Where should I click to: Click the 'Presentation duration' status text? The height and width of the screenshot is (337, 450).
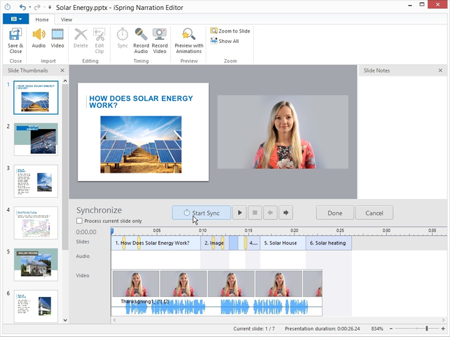pos(322,329)
